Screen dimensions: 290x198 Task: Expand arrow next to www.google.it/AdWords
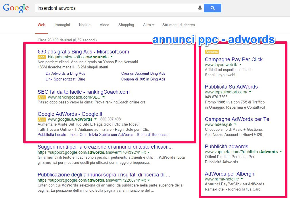point(95,119)
